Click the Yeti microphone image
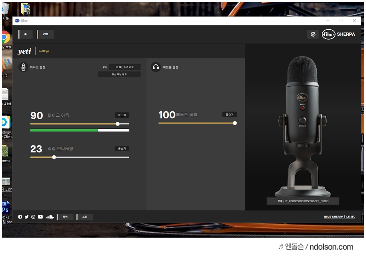 [x=303, y=126]
